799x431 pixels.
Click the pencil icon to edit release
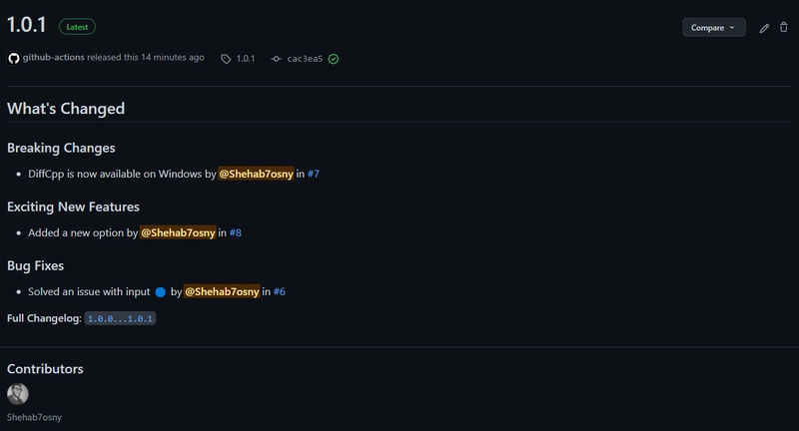(x=764, y=28)
